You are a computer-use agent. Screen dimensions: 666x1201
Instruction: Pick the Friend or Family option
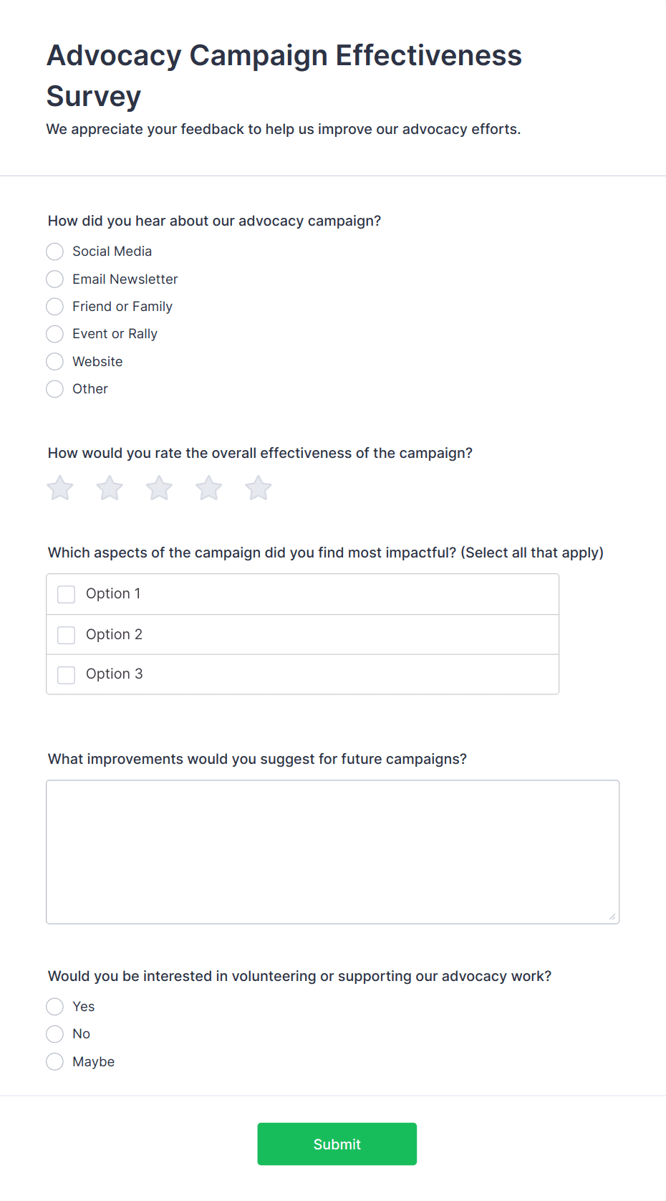[55, 307]
